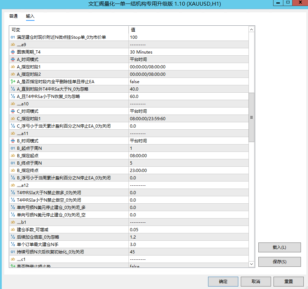Open the A_时间模式 value 平台时间

pos(138,60)
